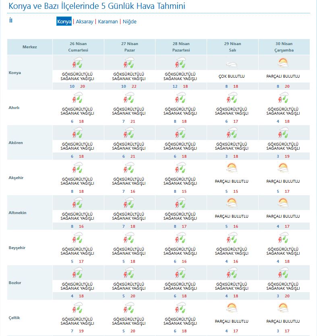
Task: Click Beyşehir's 30 Nisan thunderstorm icon
Action: (283, 238)
